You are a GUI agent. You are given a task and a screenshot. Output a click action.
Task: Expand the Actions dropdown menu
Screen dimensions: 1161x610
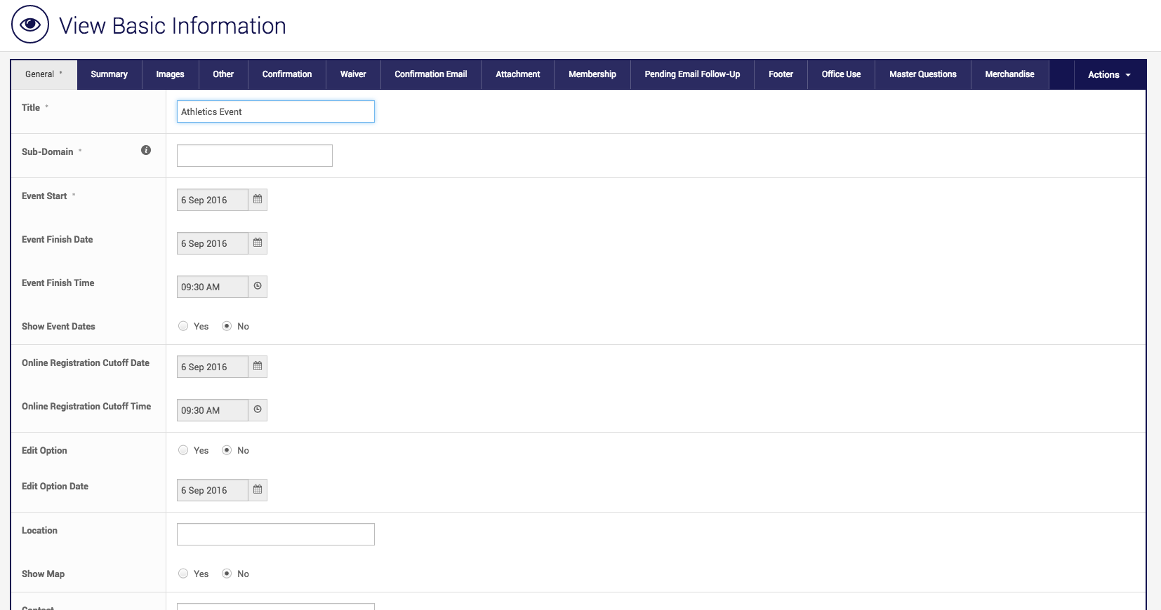1109,74
